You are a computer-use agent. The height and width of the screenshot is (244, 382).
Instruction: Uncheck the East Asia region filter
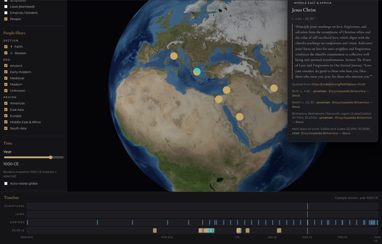click(x=6, y=110)
